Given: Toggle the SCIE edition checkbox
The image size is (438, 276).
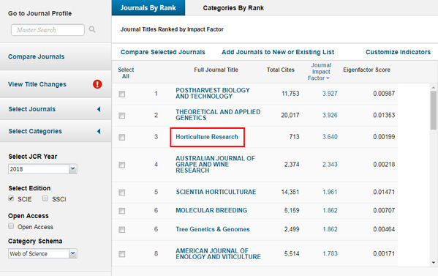Looking at the screenshot, I should click(x=11, y=198).
